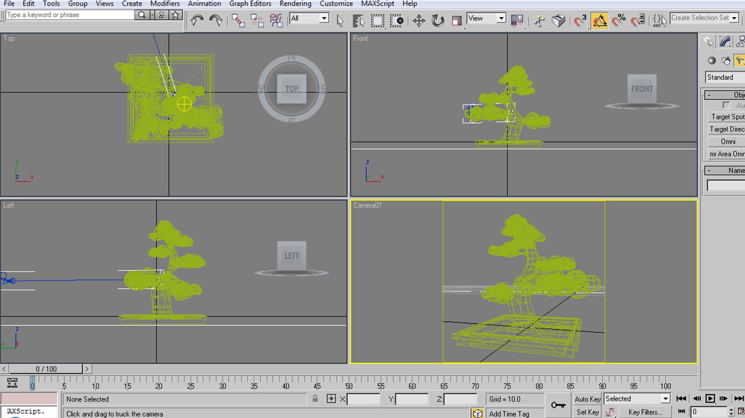Toggle Percent Snap icon
Screen dimensions: 745x418
pyautogui.click(x=619, y=20)
